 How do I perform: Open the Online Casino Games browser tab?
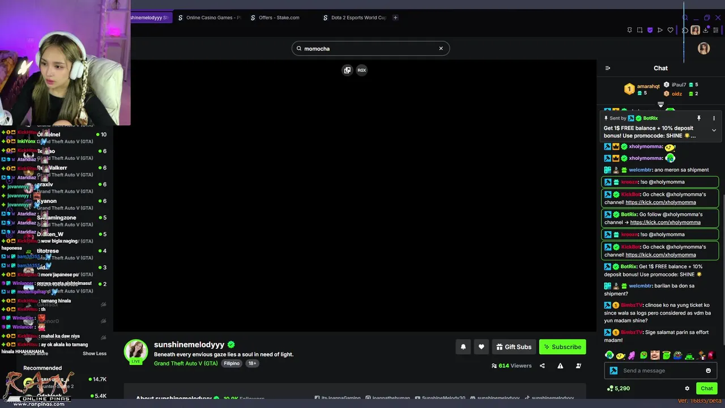coord(208,18)
